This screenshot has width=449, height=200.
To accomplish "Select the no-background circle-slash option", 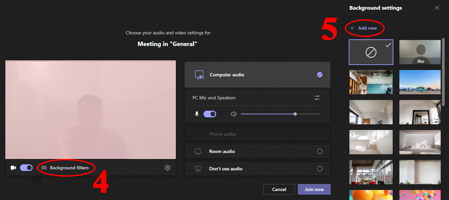I will click(x=371, y=52).
